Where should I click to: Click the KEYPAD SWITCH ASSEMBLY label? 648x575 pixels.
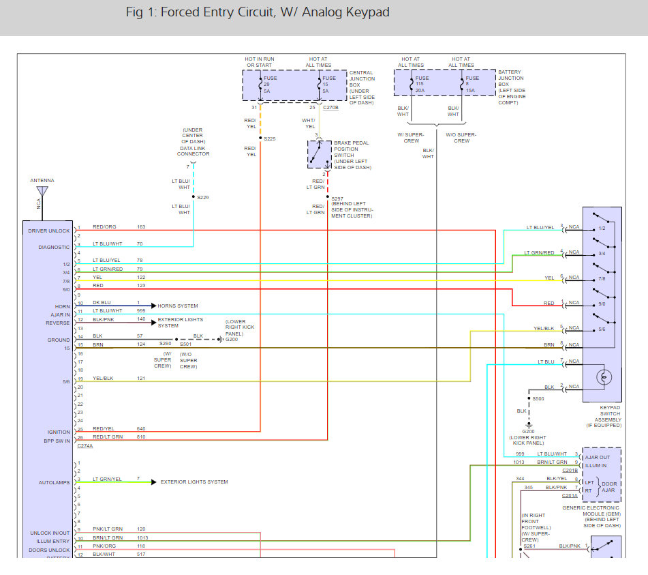pyautogui.click(x=604, y=416)
